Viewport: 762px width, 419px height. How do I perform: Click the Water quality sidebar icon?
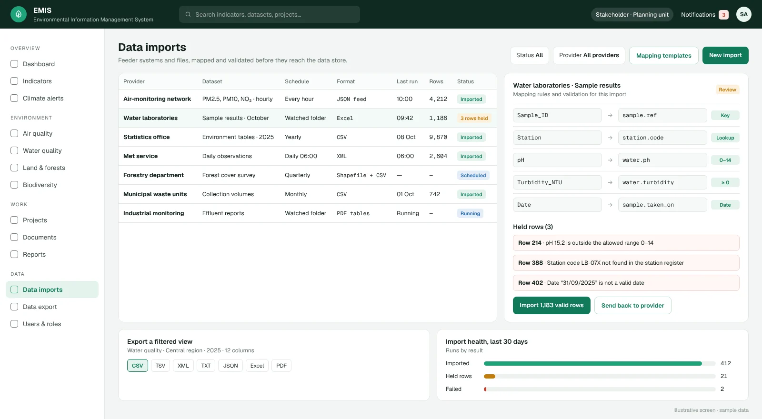[x=14, y=150]
